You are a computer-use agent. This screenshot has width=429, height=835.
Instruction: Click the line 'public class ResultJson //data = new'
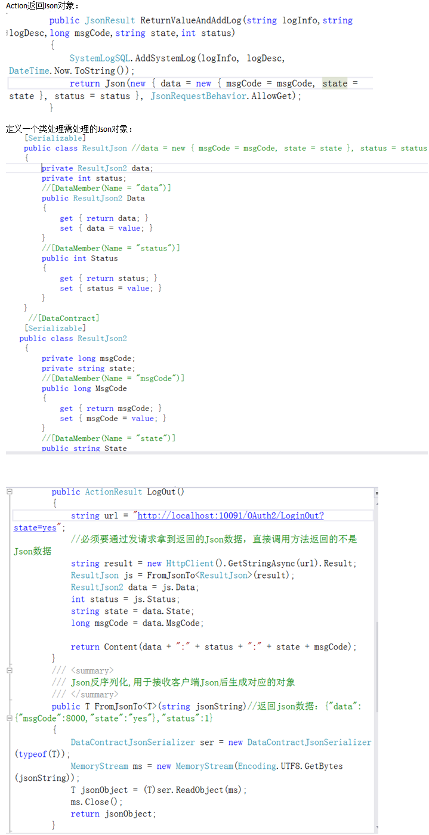225,148
